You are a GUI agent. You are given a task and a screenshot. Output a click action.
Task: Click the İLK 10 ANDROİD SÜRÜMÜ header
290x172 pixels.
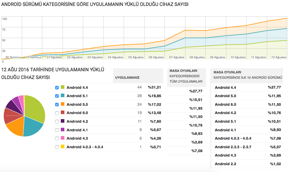pyautogui.click(x=247, y=76)
